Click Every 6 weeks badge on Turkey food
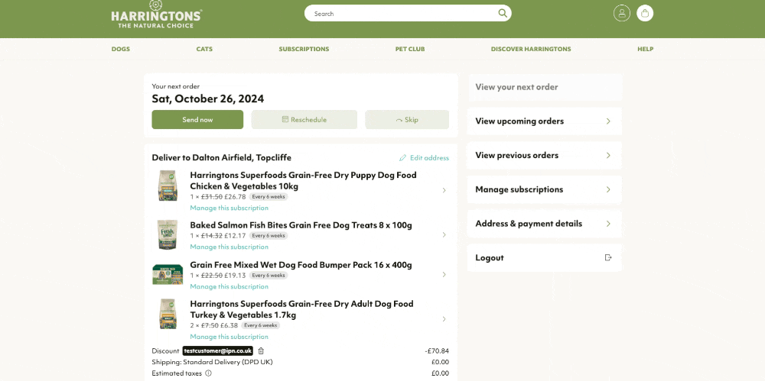Image resolution: width=765 pixels, height=381 pixels. pos(261,325)
